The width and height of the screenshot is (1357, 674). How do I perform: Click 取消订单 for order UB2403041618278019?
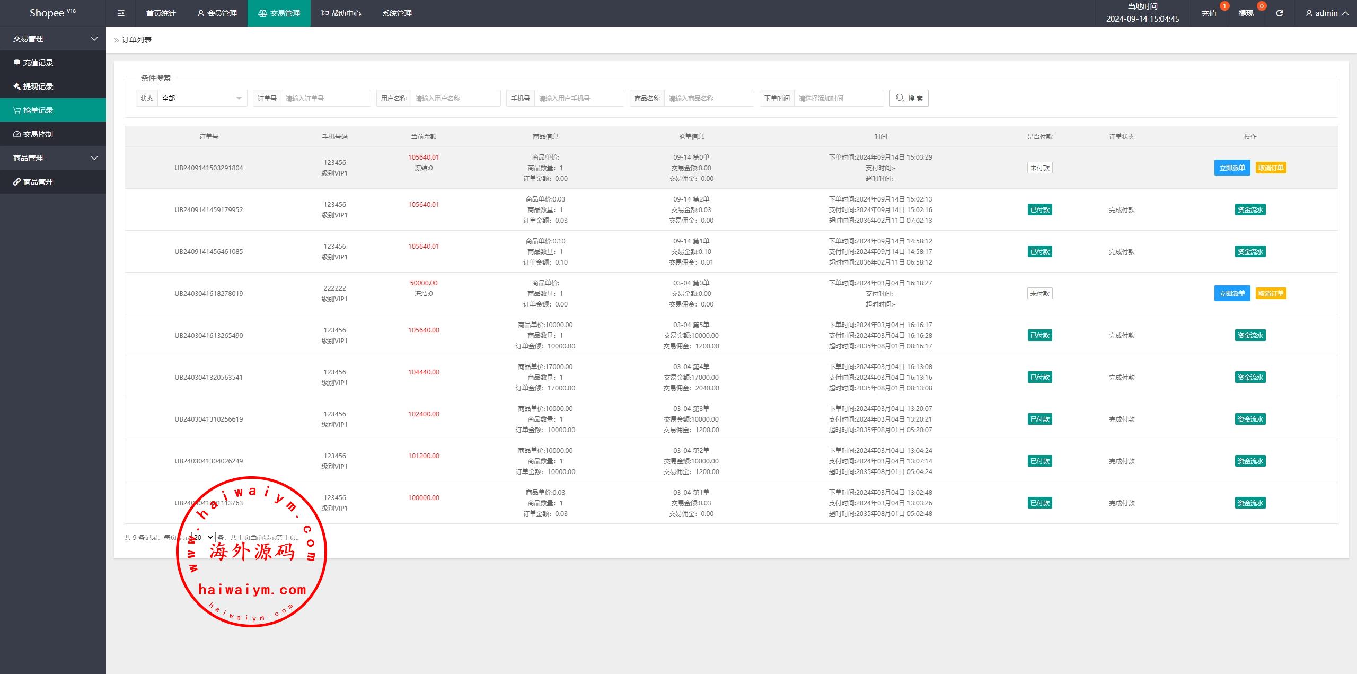1271,293
